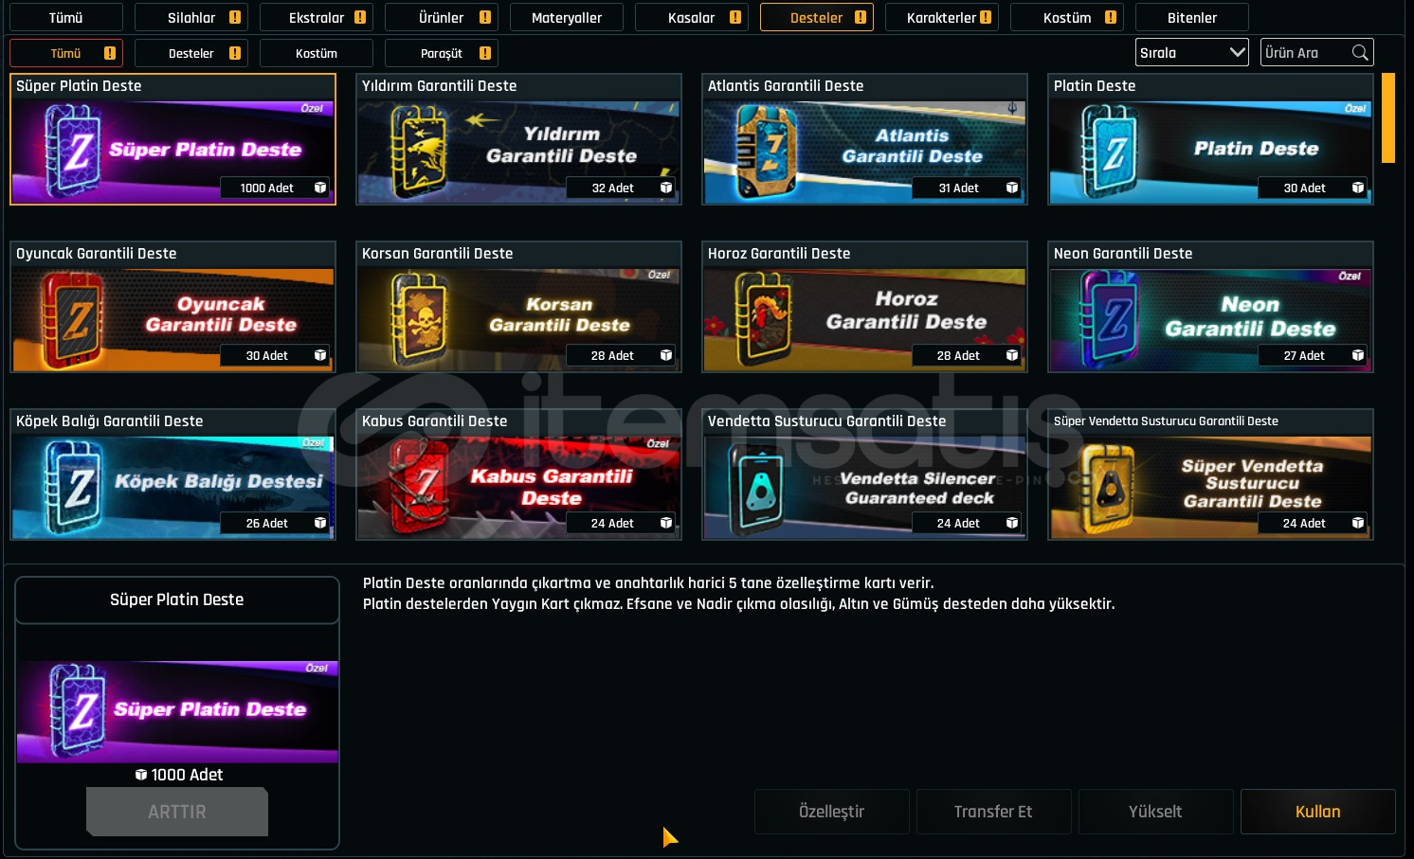Click the Kabus red barbed deck icon
Image resolution: width=1414 pixels, height=859 pixels.
[x=418, y=488]
